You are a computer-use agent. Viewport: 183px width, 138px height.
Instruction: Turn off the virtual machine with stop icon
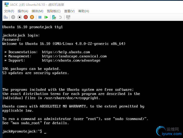coord(20,17)
